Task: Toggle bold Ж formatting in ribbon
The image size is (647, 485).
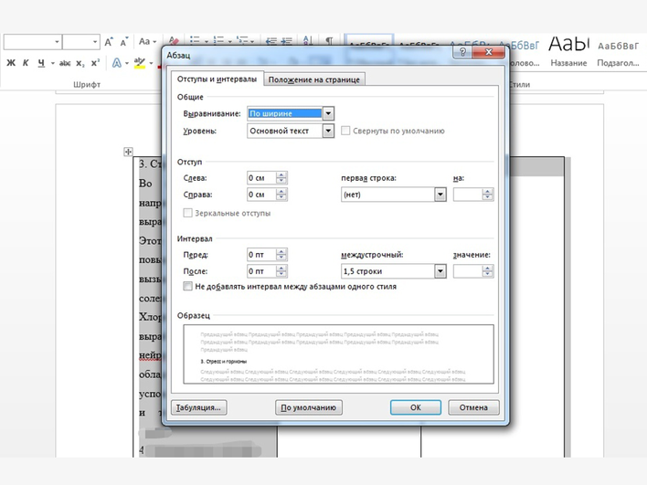Action: pyautogui.click(x=11, y=63)
